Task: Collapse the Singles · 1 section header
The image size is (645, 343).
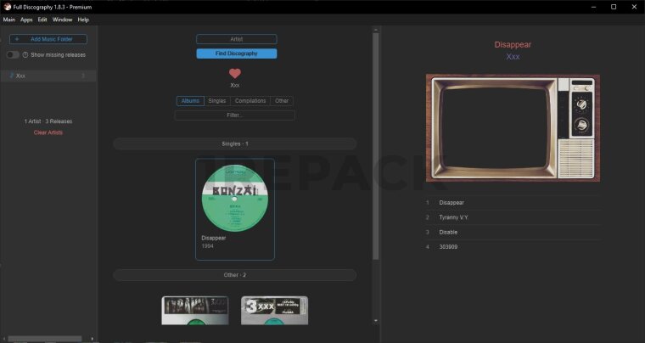Action: tap(234, 144)
